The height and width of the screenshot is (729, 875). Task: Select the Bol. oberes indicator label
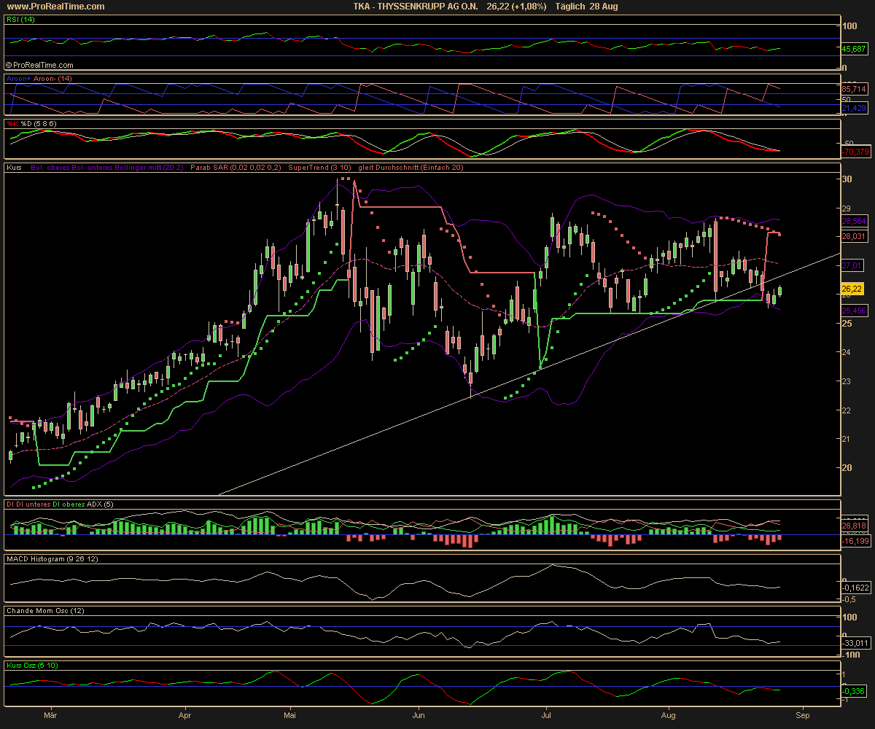51,168
